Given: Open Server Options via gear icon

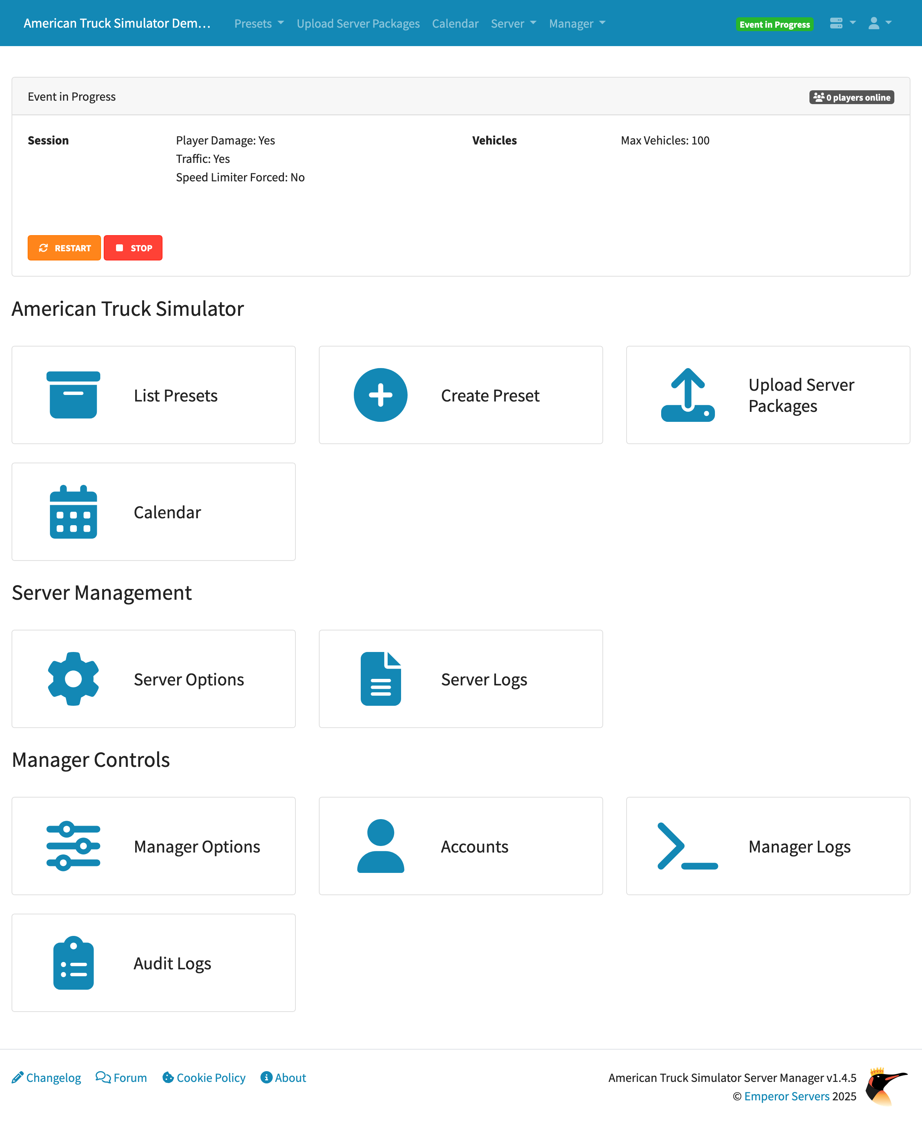Looking at the screenshot, I should pos(73,679).
